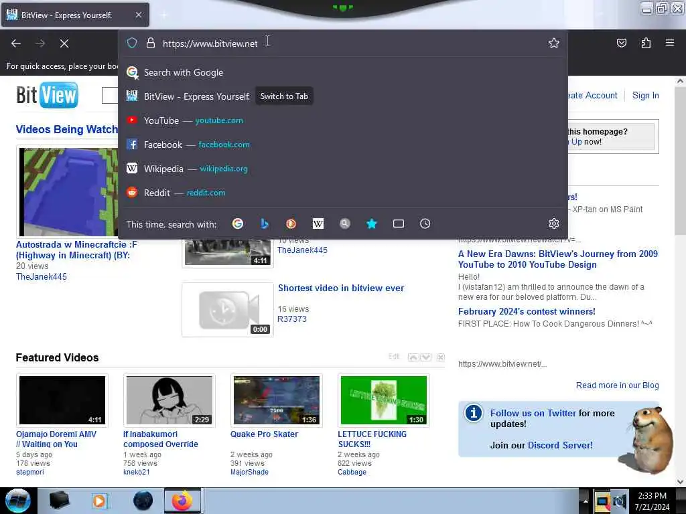Open a new tab with plus button
This screenshot has height=514, width=686.
pos(163,15)
